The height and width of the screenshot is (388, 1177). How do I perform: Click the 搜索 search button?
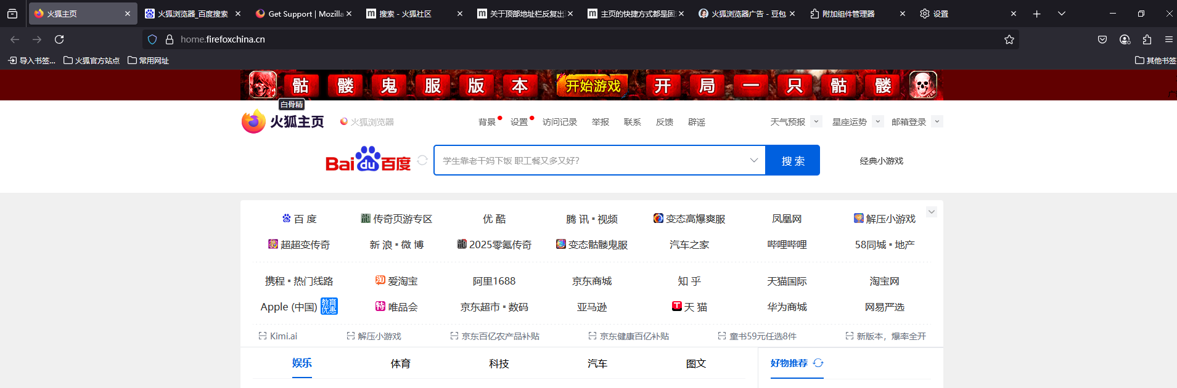pos(793,160)
